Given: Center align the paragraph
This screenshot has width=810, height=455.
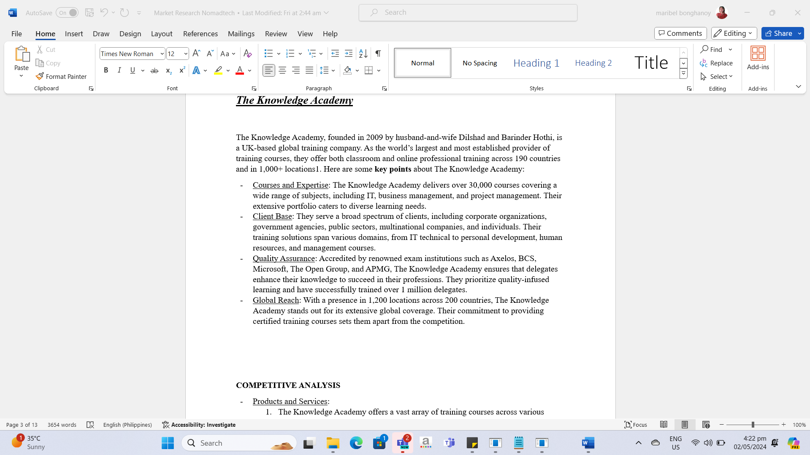Looking at the screenshot, I should pyautogui.click(x=282, y=70).
